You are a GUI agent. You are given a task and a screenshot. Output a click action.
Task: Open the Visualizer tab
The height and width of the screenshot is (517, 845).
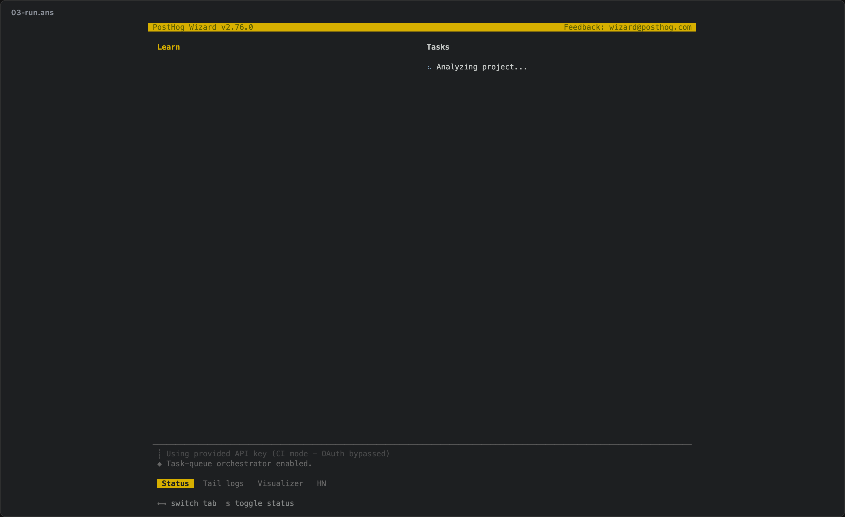(x=280, y=483)
